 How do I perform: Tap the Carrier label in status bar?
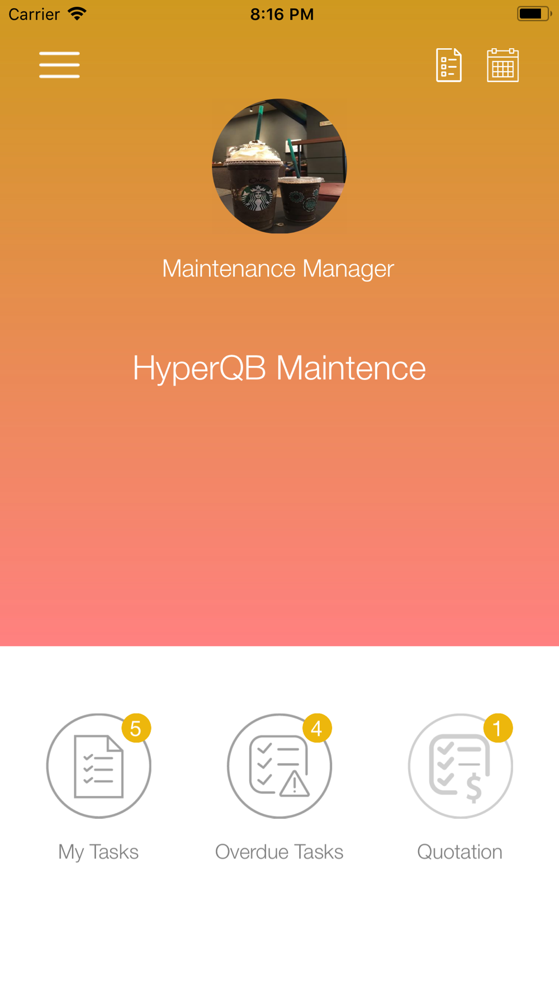34,14
